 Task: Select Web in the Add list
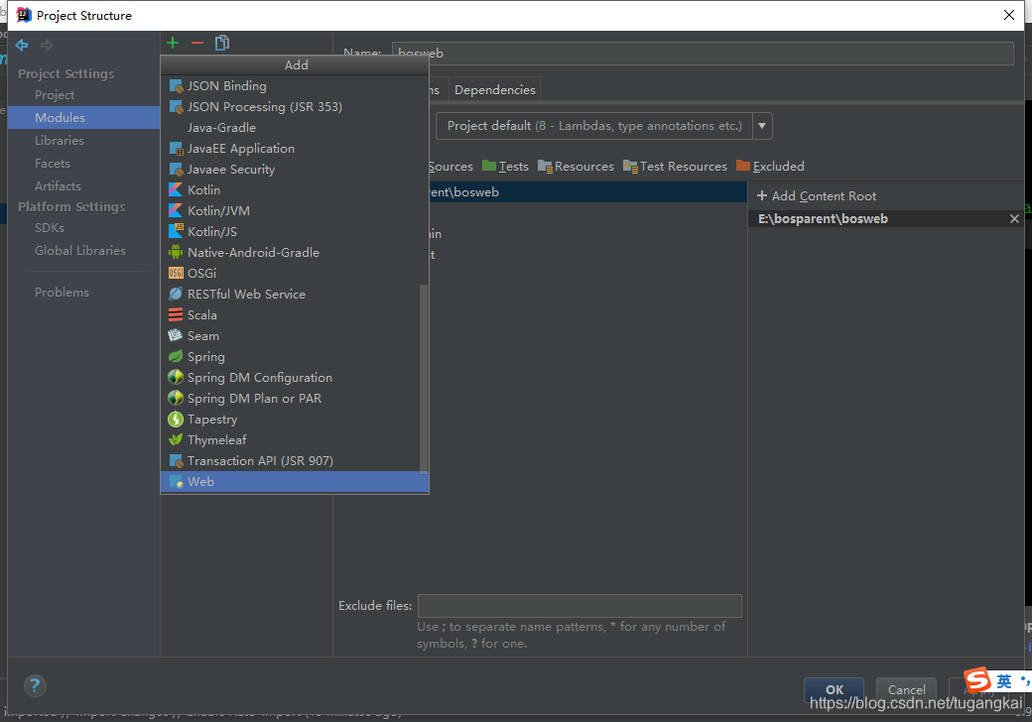coord(294,481)
